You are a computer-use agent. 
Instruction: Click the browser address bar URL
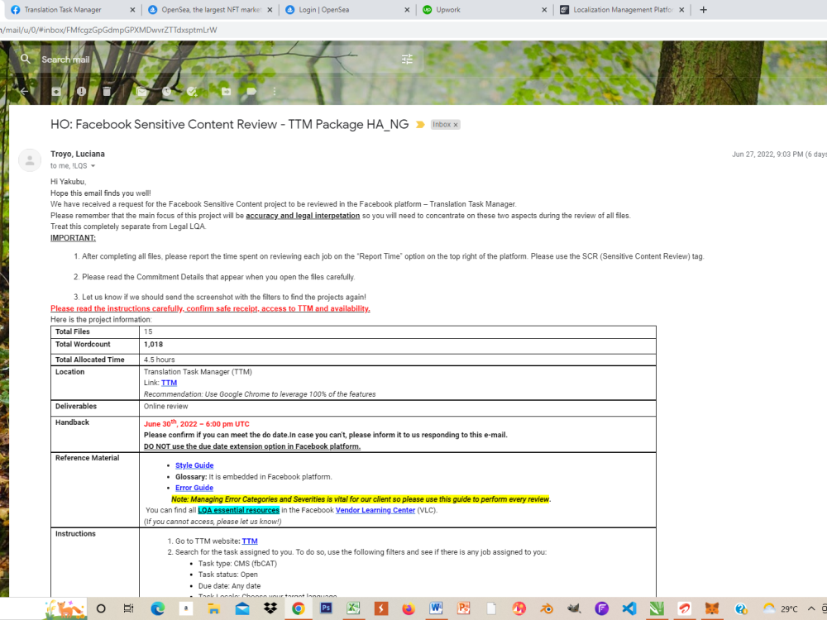point(109,30)
